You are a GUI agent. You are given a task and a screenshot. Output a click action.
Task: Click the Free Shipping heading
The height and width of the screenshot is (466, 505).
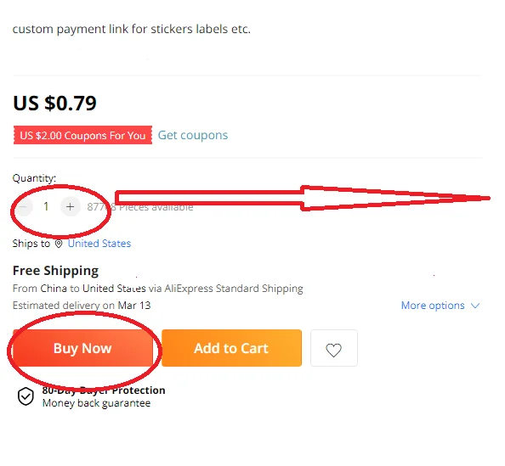(x=55, y=271)
